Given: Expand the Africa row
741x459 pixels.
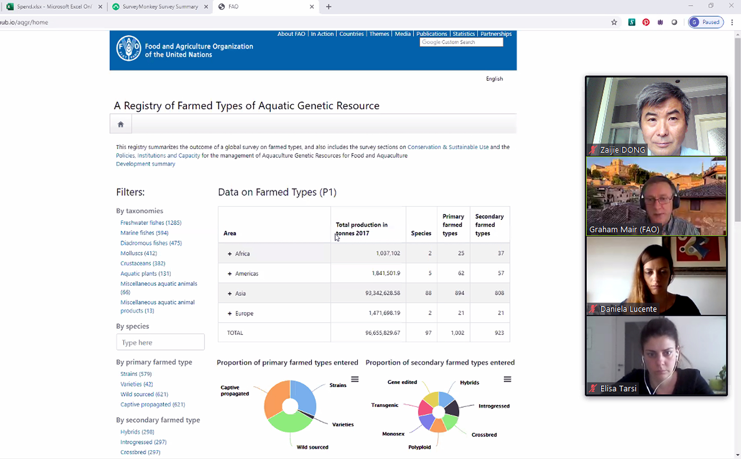Looking at the screenshot, I should 230,254.
